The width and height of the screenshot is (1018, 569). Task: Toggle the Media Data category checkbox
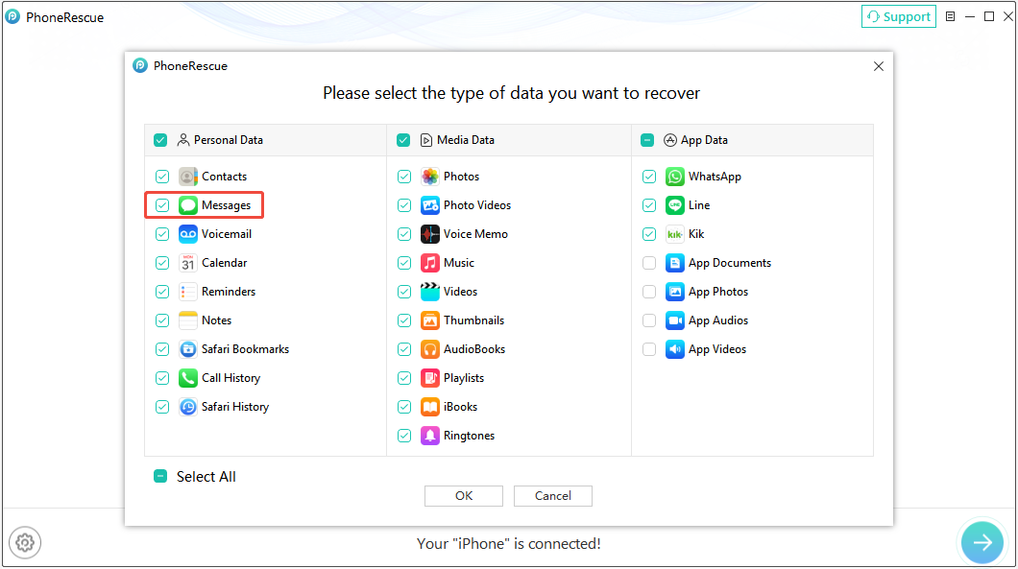(403, 140)
